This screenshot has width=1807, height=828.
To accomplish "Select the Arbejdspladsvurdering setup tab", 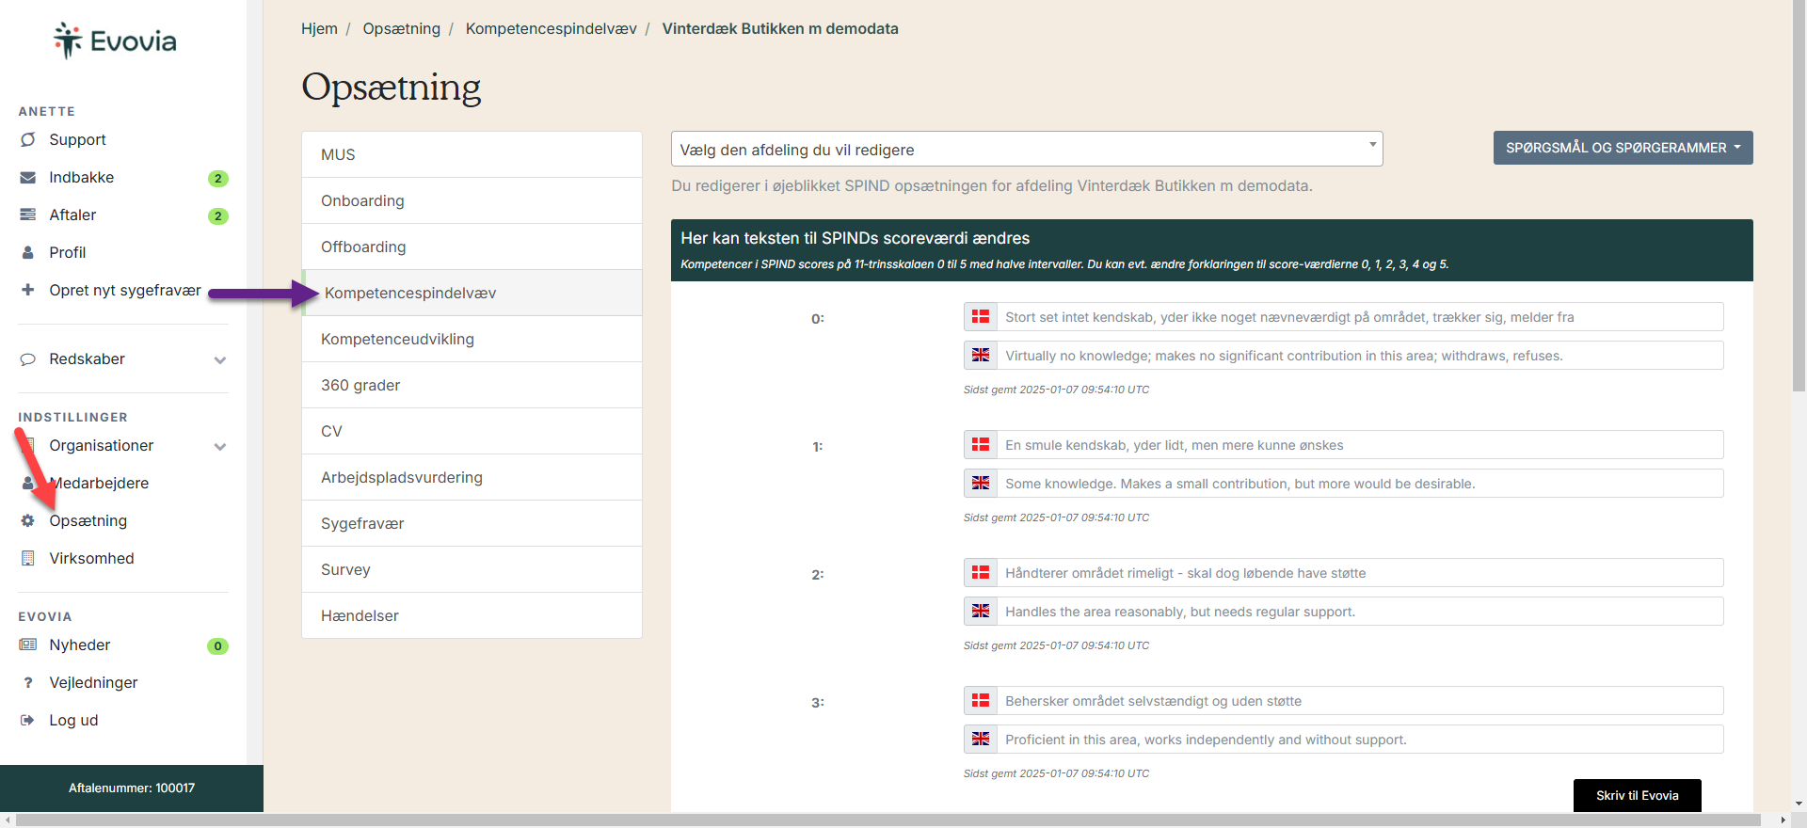I will tap(472, 477).
